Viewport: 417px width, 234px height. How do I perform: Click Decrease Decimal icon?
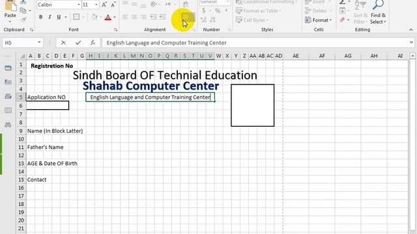click(x=212, y=19)
